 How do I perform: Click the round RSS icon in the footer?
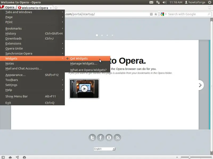(x=117, y=138)
